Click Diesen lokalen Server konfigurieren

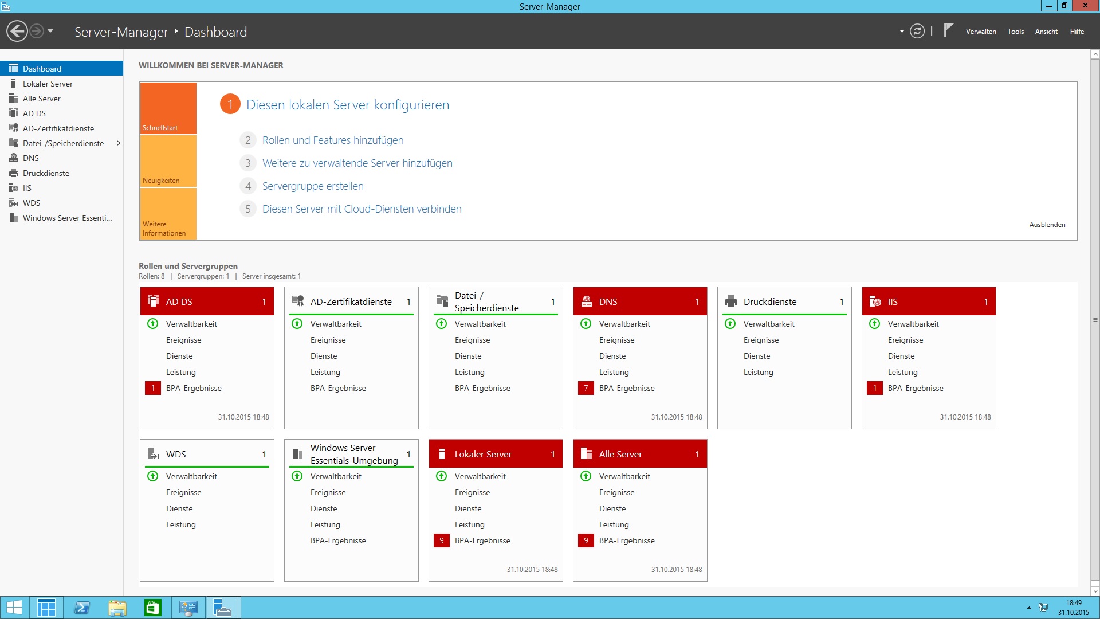348,105
